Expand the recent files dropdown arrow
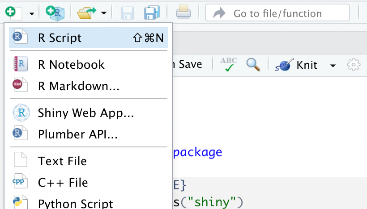 [x=104, y=13]
